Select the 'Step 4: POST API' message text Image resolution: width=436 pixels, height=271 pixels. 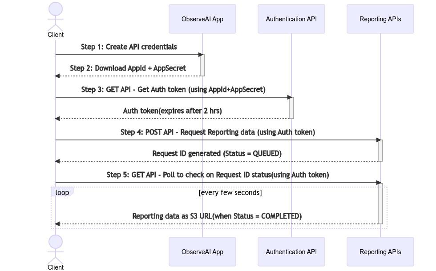pyautogui.click(x=218, y=132)
